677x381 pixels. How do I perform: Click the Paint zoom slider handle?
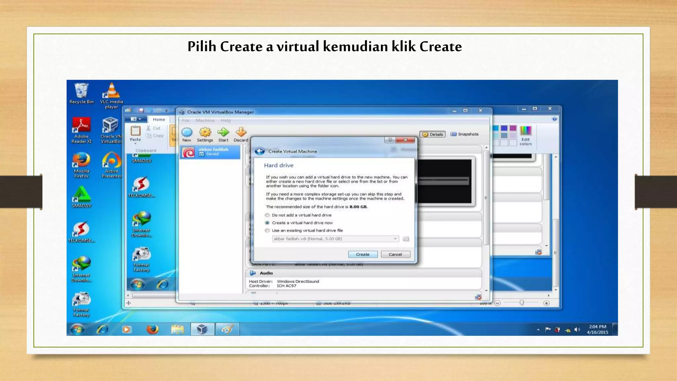click(x=522, y=303)
